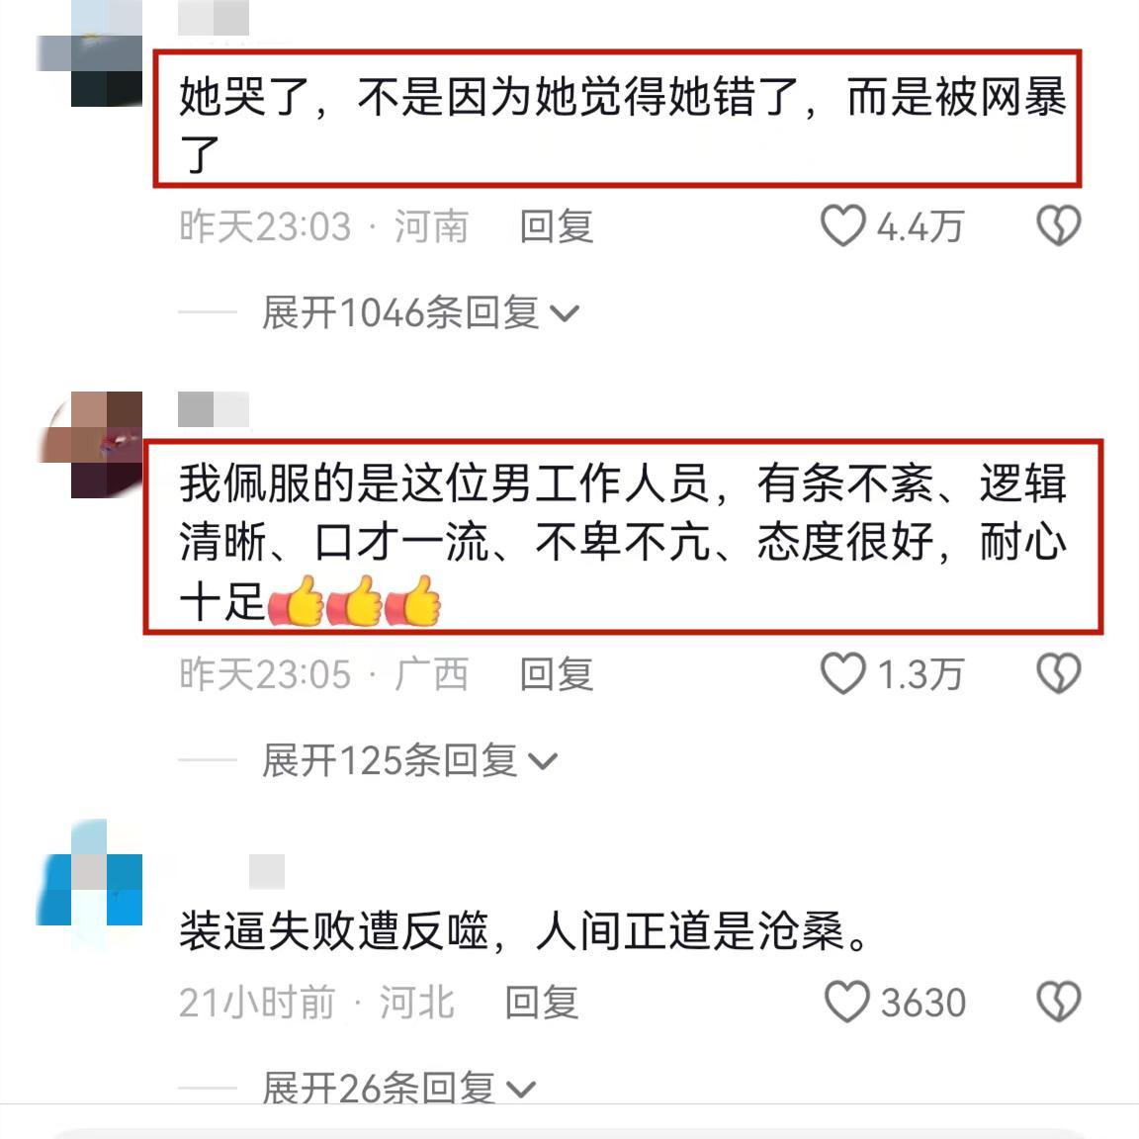Select the comment text about 男工作人员
This screenshot has width=1139, height=1139.
[x=623, y=541]
